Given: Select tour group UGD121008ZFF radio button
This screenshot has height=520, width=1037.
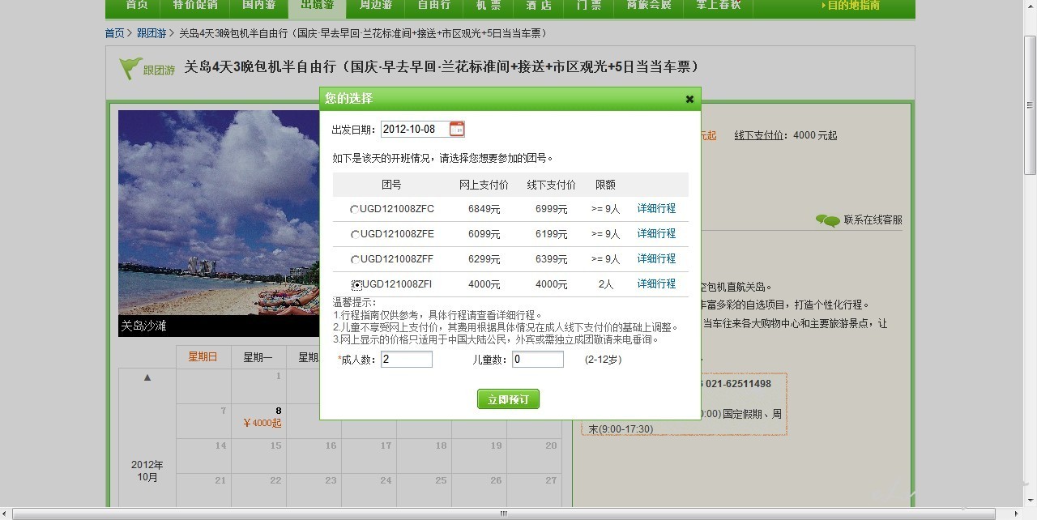Looking at the screenshot, I should (355, 259).
